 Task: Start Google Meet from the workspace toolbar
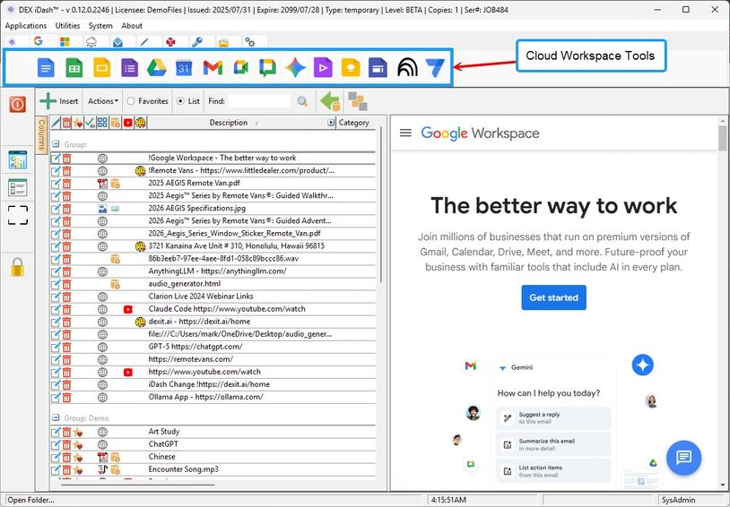point(240,68)
